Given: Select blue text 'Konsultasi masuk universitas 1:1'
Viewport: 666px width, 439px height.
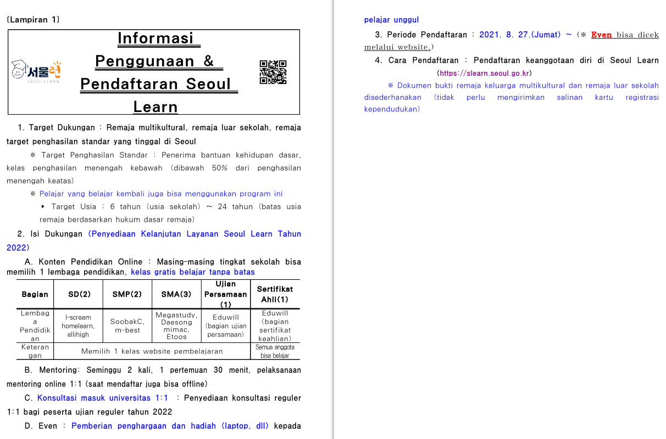Looking at the screenshot, I should (x=103, y=398).
